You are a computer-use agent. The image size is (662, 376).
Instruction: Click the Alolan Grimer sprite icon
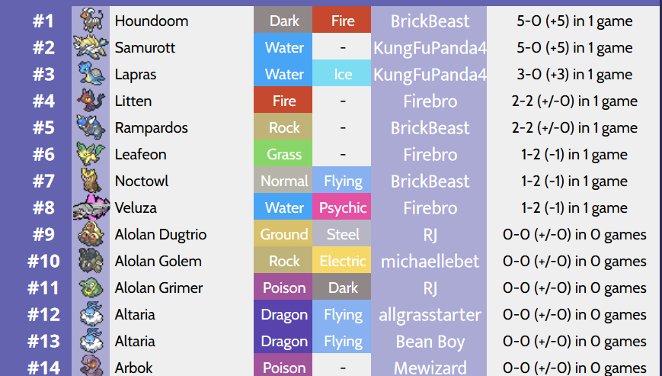tap(91, 288)
